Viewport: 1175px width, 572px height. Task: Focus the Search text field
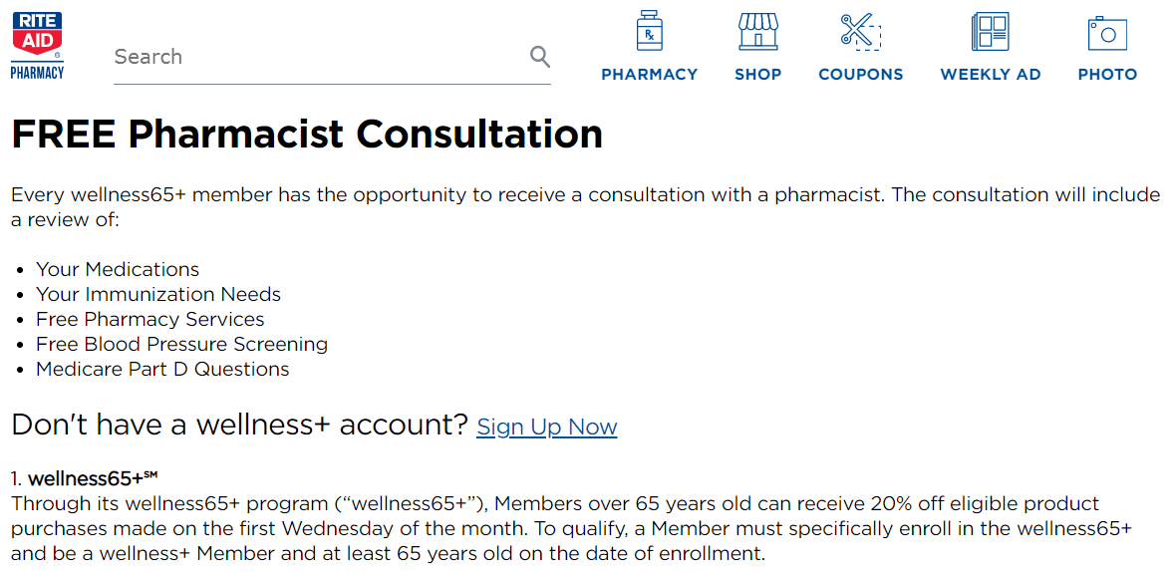tap(321, 57)
